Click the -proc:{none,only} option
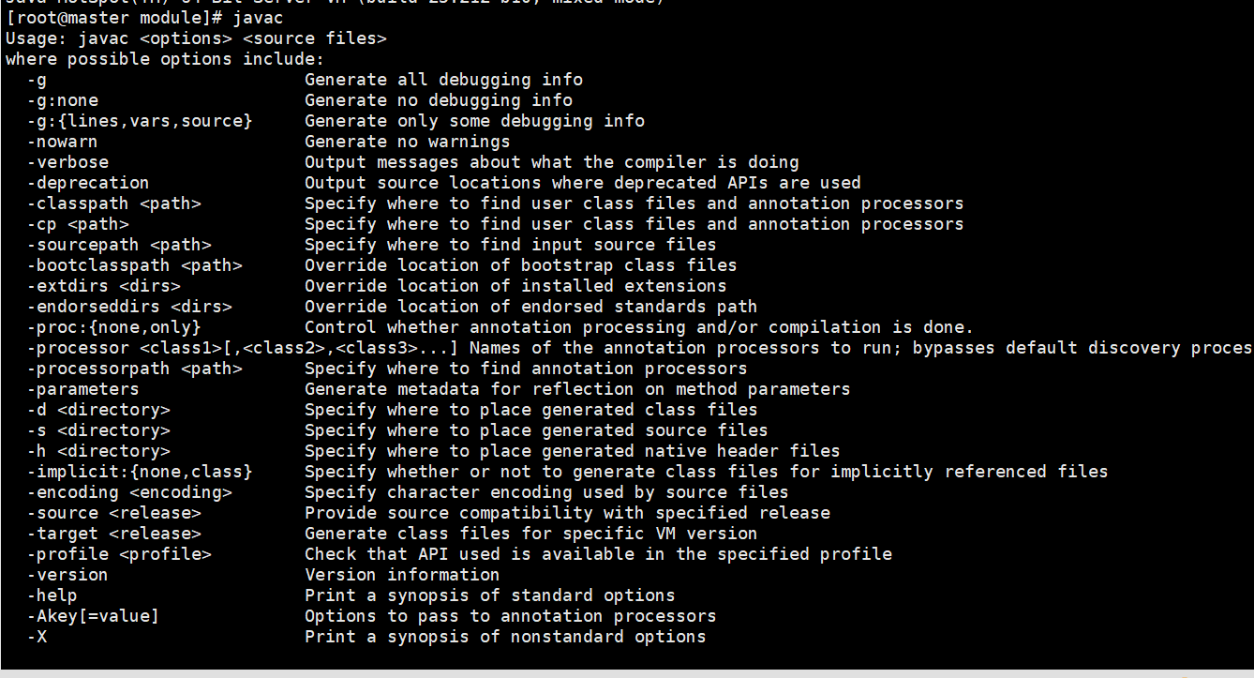 pyautogui.click(x=113, y=327)
